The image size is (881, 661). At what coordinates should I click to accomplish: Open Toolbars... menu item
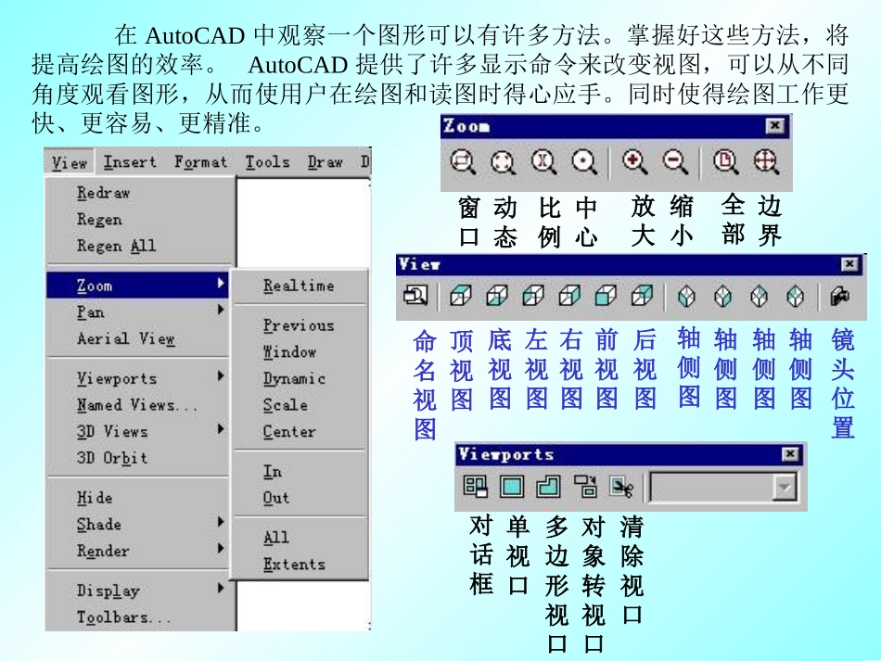tap(137, 617)
